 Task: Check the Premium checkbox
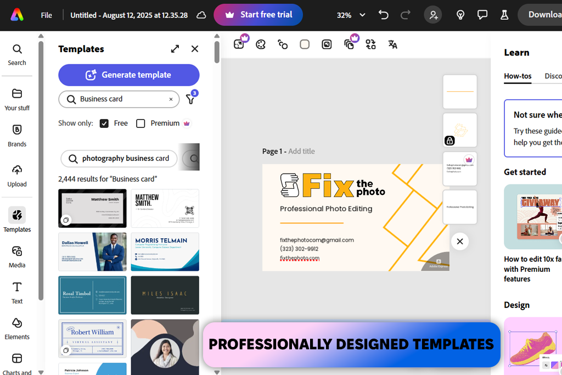(x=140, y=124)
